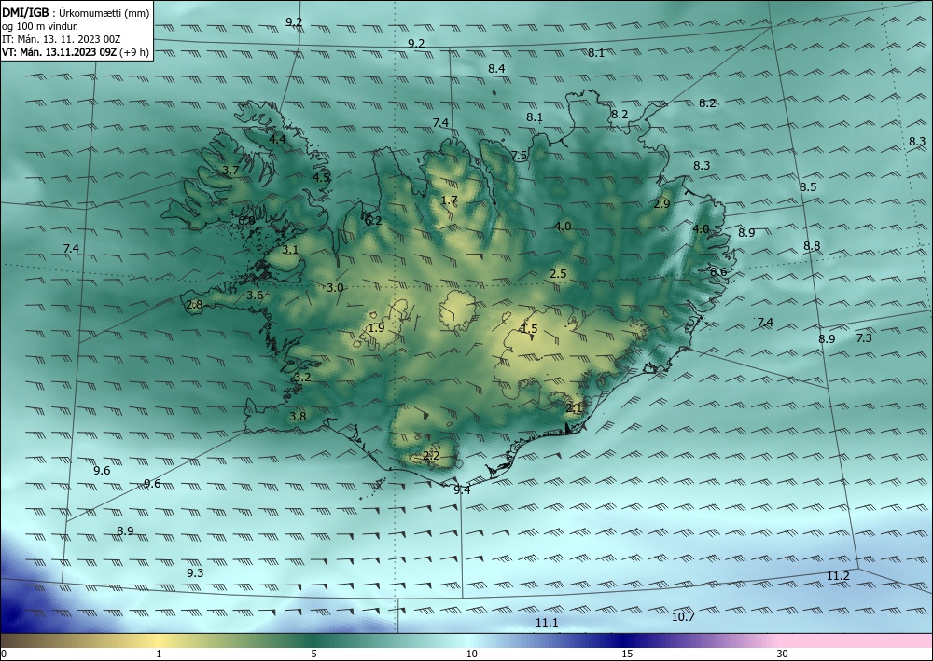The height and width of the screenshot is (661, 933).
Task: Click the 2.5 value on the map
Action: point(558,274)
